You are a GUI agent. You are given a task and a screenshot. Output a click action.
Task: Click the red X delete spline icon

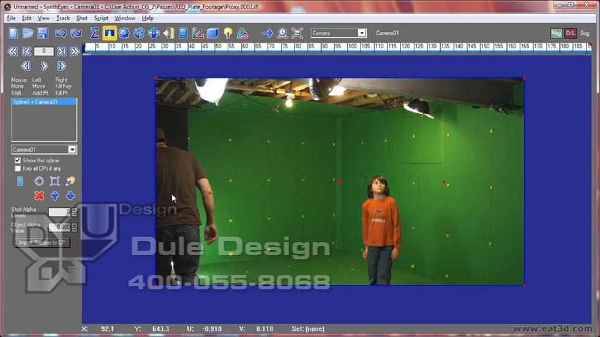pyautogui.click(x=39, y=196)
